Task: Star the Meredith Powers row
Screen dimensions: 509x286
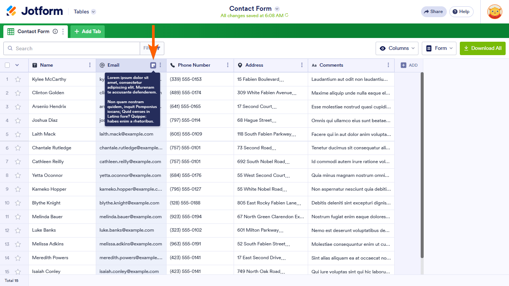Action: [18, 258]
